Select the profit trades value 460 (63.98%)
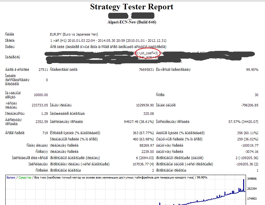Screen dimensions: 265x205 [143, 139]
